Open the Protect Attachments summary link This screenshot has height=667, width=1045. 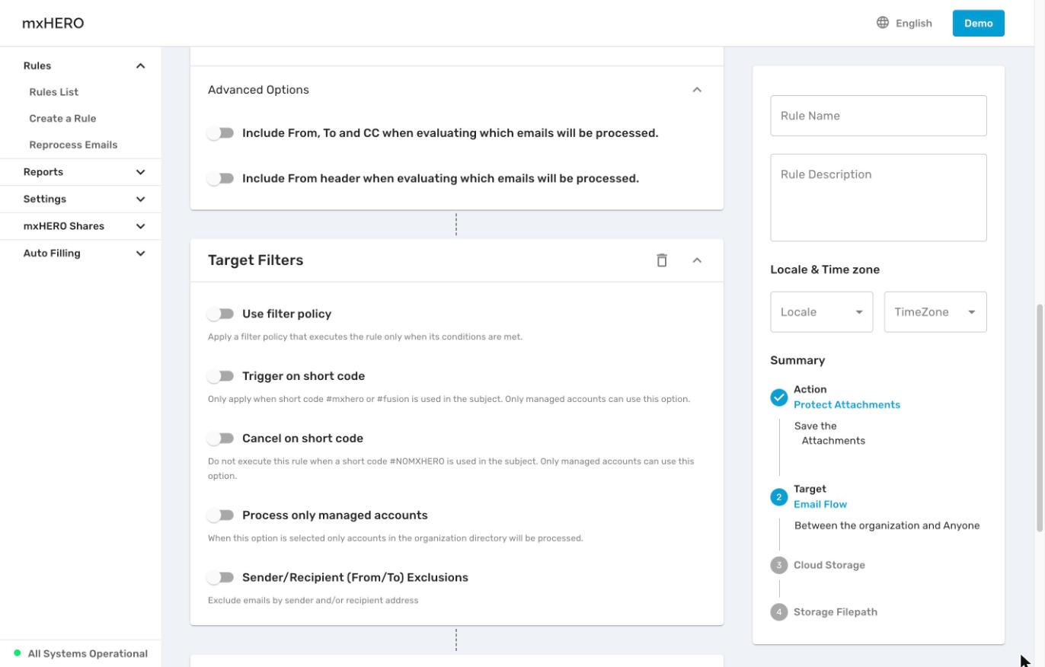click(847, 405)
